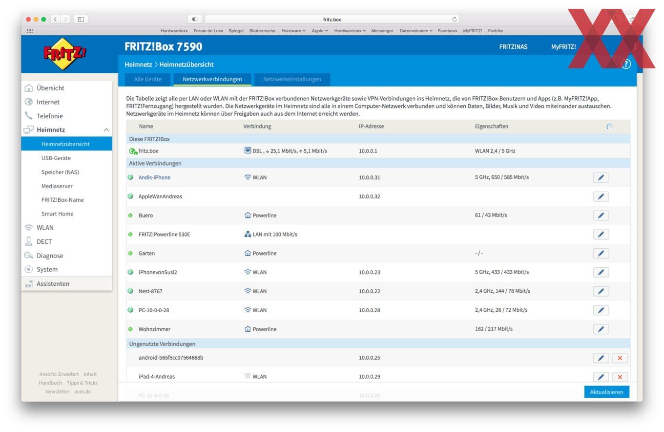Image resolution: width=664 pixels, height=432 pixels.
Task: Click the Name column header
Action: tap(146, 126)
